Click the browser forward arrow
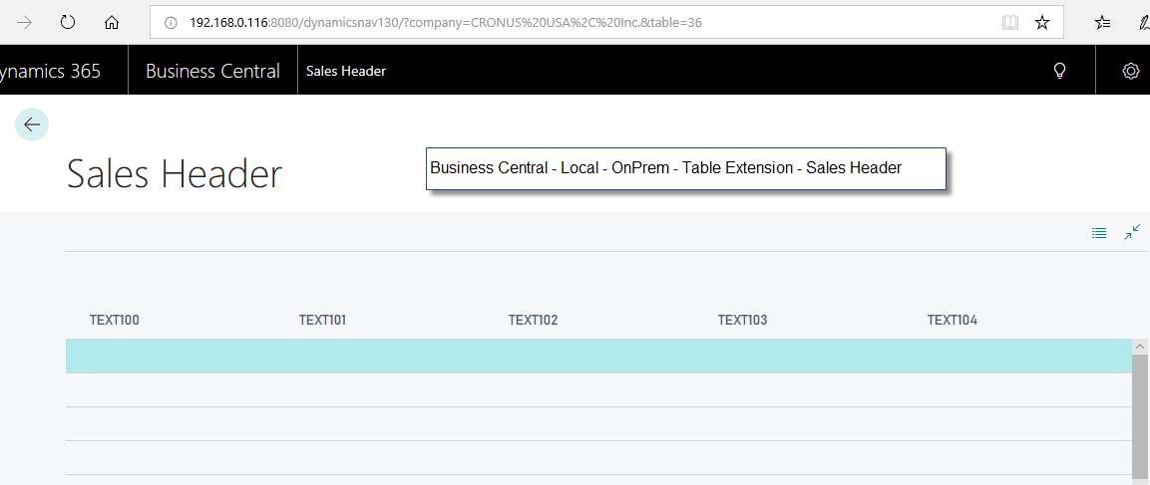 (x=25, y=22)
